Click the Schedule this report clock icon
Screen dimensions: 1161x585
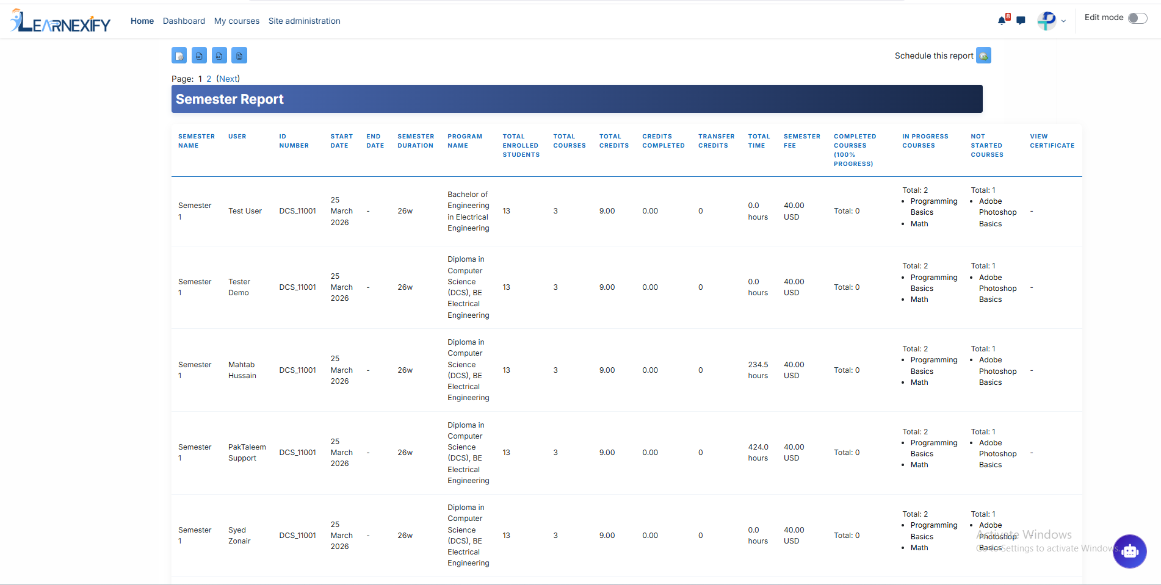983,56
